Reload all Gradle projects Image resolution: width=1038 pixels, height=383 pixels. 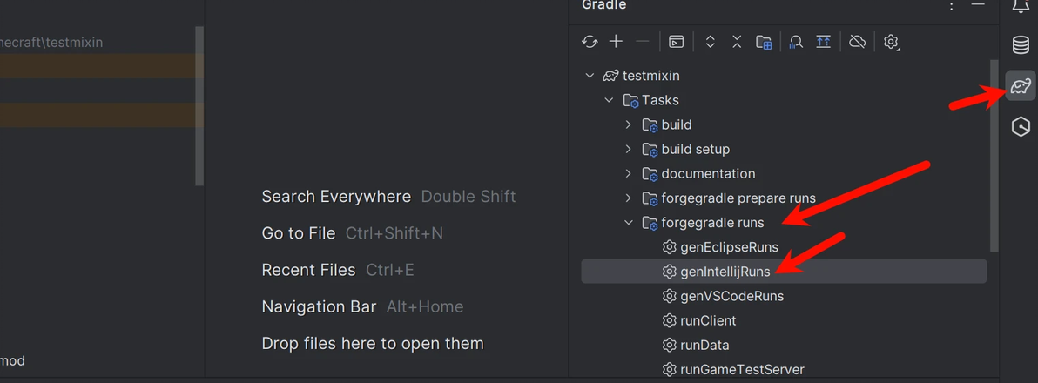pyautogui.click(x=590, y=42)
